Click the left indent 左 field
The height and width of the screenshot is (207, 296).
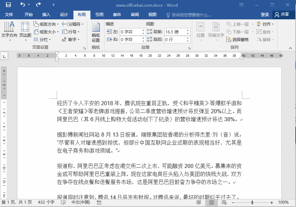pos(131,32)
